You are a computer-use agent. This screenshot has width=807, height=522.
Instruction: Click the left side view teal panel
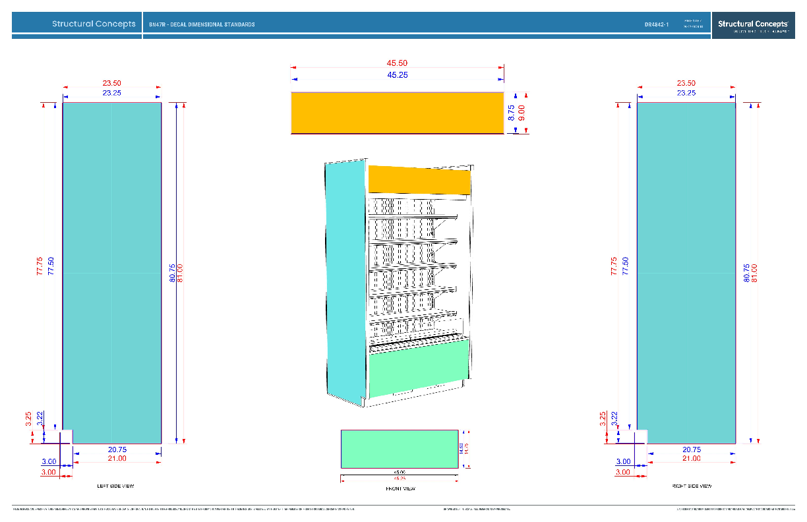coord(112,272)
